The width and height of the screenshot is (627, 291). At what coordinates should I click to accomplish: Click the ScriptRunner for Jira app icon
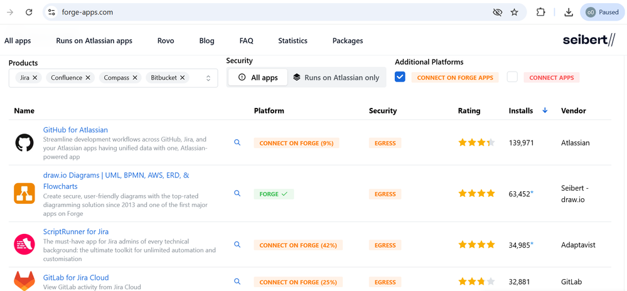pyautogui.click(x=25, y=245)
